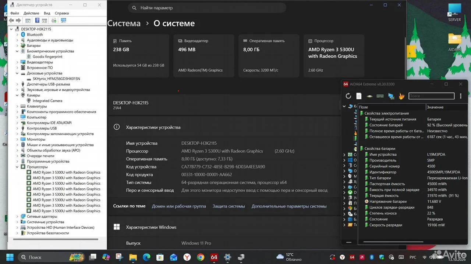Click the motherboard chip icon in AIDA64 toolbar

(369, 96)
